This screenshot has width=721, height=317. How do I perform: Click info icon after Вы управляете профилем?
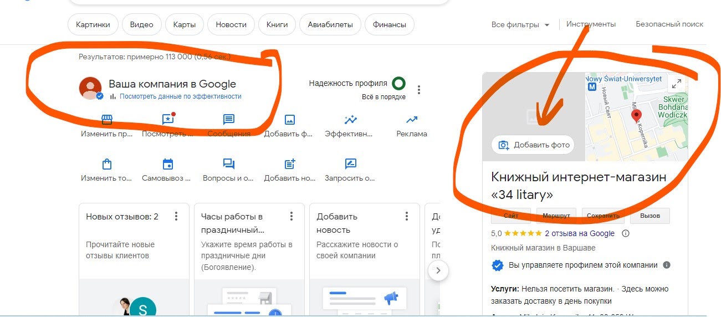[x=667, y=265]
